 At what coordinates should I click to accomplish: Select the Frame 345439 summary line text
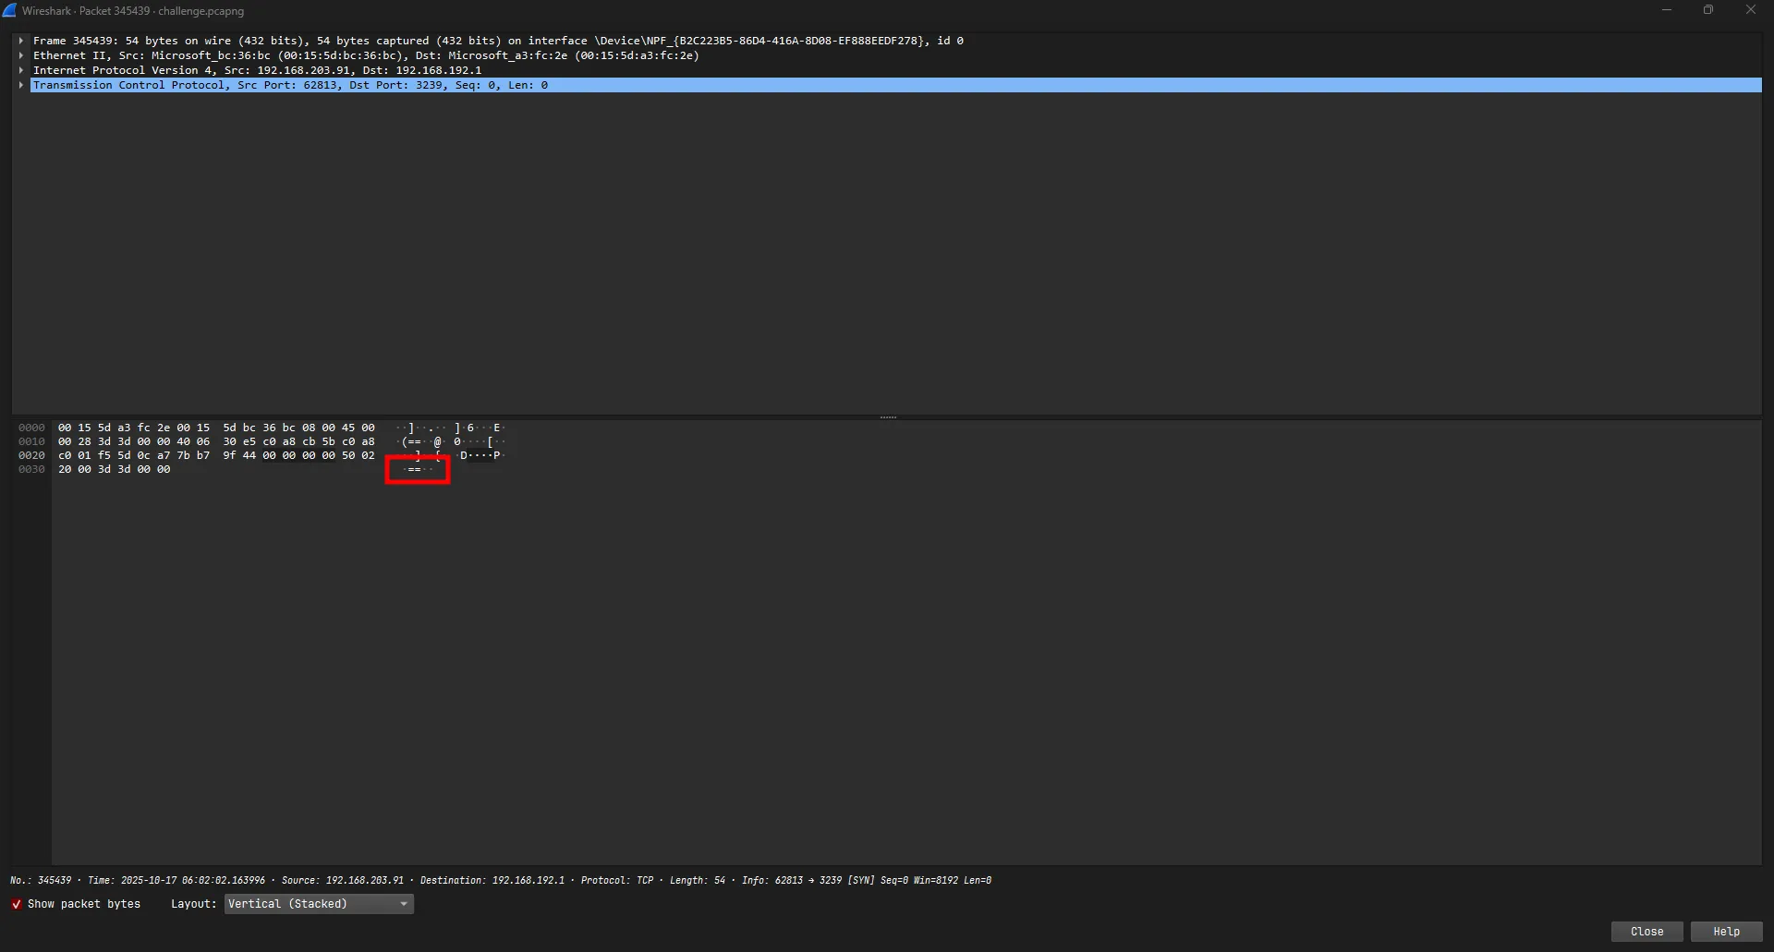(497, 41)
